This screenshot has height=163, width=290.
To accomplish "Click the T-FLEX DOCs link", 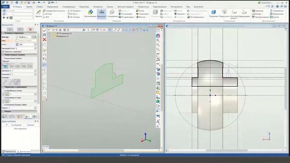I will (265, 3).
